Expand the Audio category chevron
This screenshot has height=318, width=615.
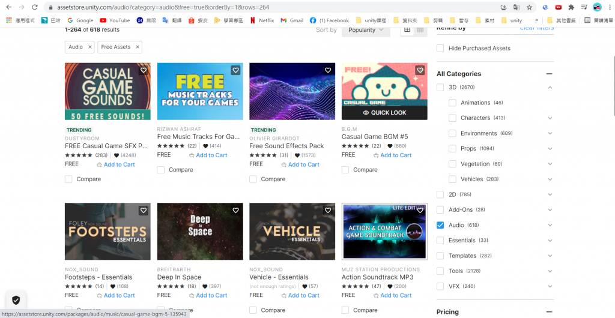point(550,225)
